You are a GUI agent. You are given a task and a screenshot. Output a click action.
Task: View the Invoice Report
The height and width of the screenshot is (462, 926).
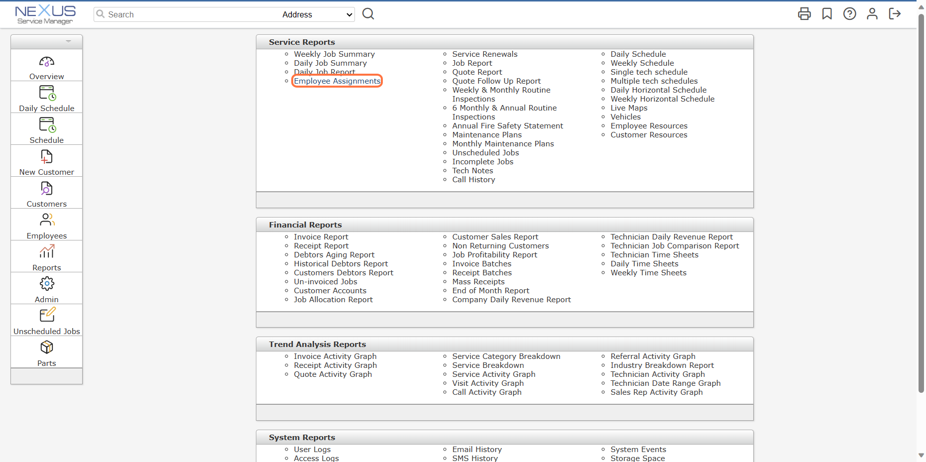(x=321, y=236)
